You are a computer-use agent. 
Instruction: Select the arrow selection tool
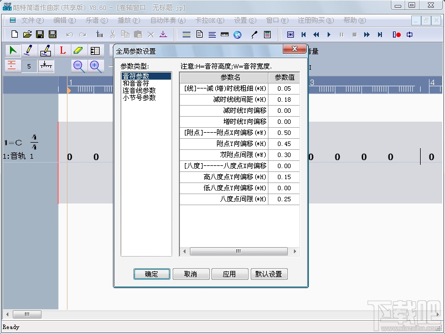pos(12,50)
